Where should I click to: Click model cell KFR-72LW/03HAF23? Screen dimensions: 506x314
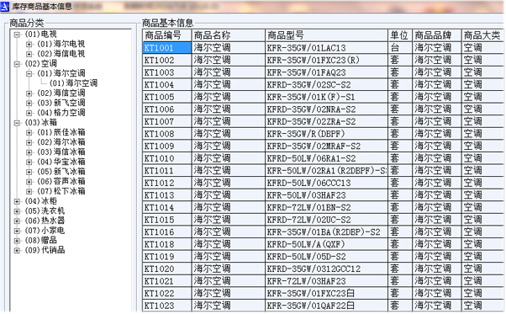click(326, 281)
